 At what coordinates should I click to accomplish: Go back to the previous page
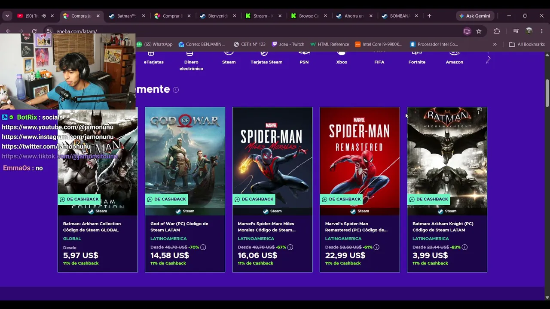[8, 31]
